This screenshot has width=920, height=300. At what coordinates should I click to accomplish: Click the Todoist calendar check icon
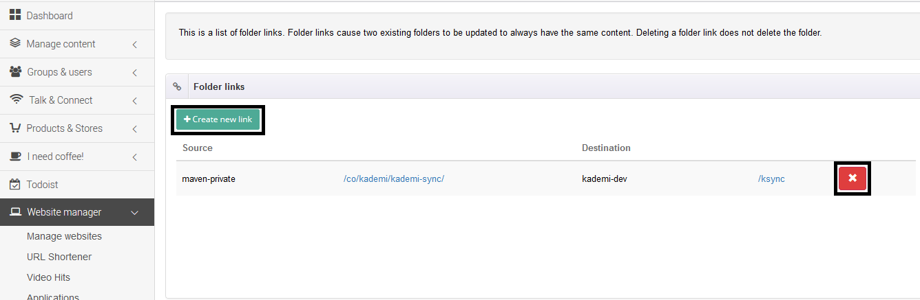point(15,184)
